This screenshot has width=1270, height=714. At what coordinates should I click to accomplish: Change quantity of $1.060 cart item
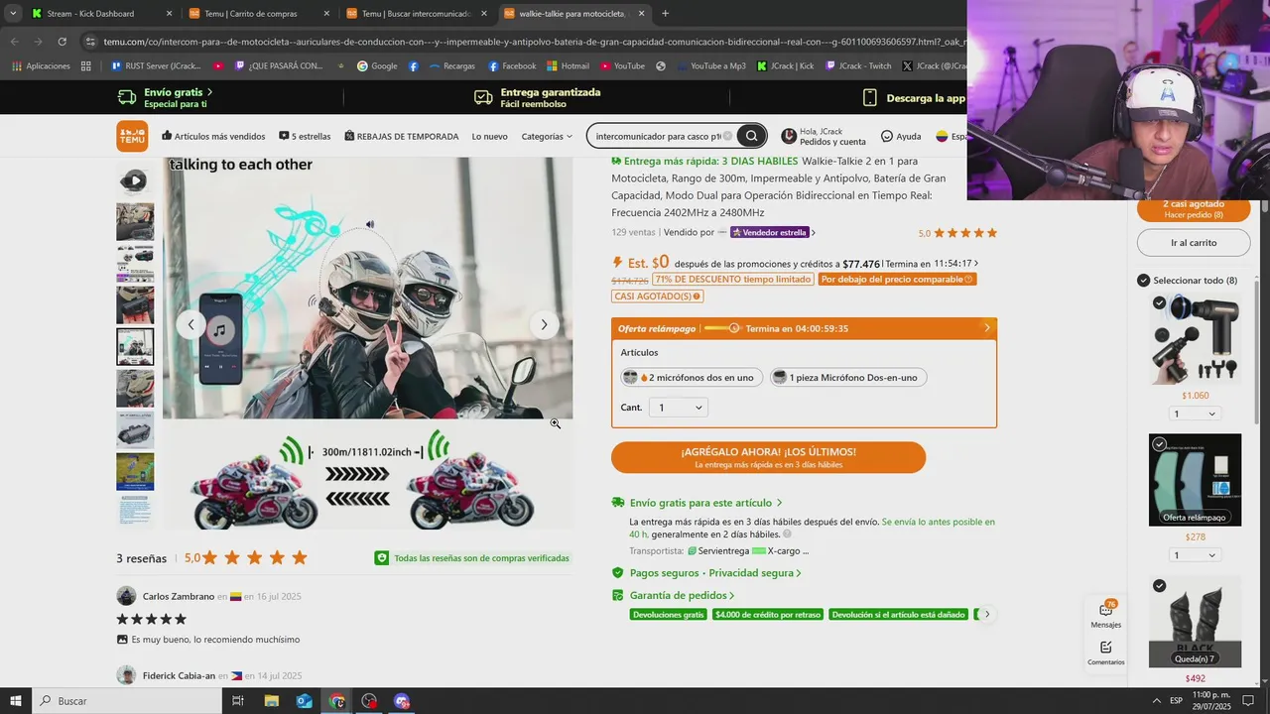pos(1195,414)
